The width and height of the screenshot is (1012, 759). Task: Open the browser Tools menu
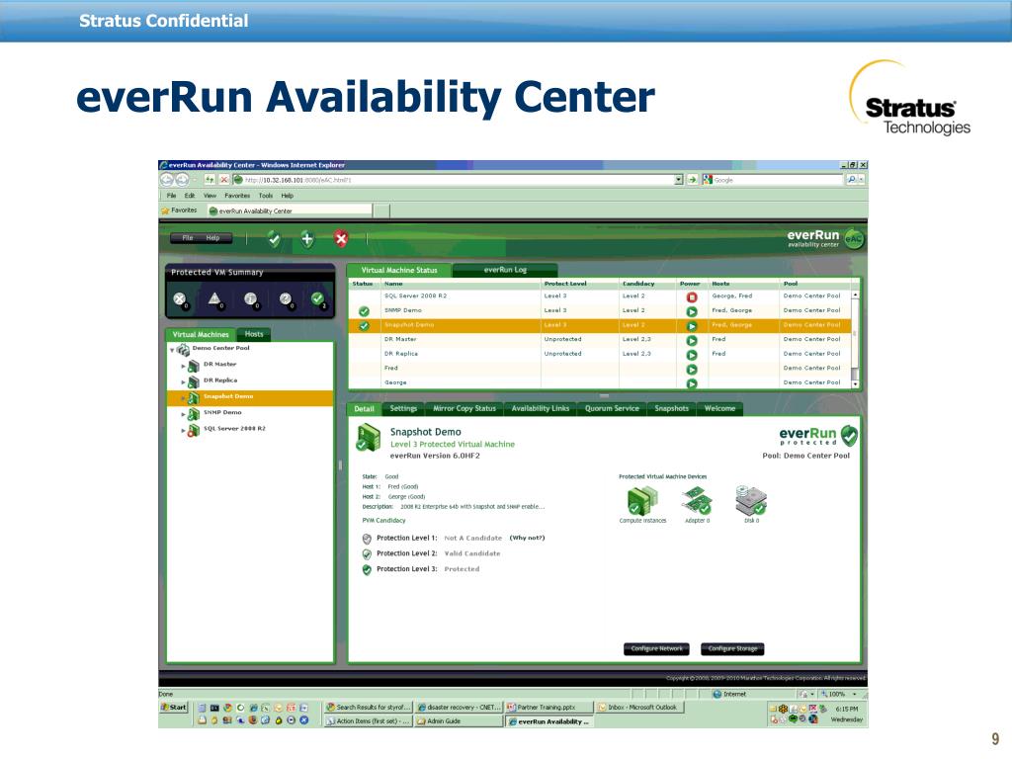coord(265,196)
